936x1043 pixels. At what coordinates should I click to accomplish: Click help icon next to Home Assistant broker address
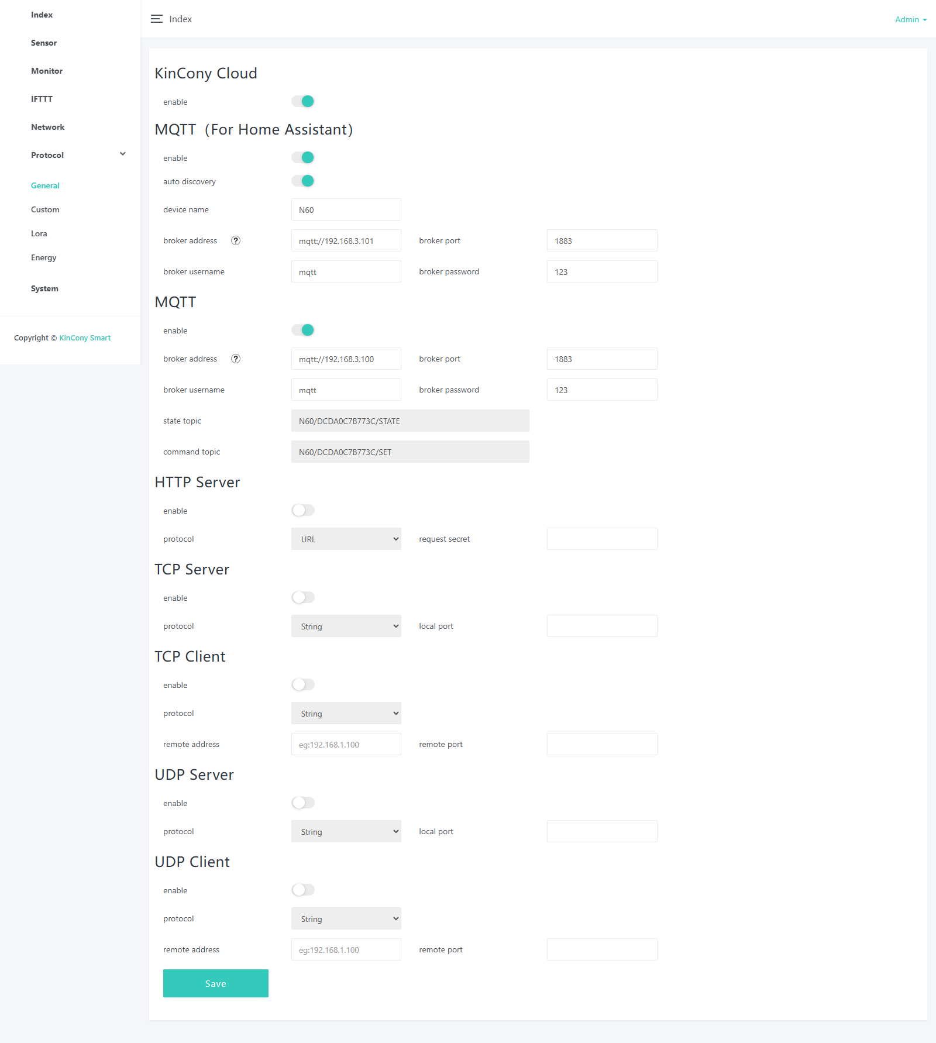[236, 240]
